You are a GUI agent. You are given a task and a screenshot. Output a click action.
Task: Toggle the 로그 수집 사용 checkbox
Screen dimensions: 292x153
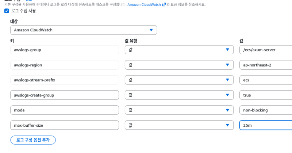click(6, 11)
